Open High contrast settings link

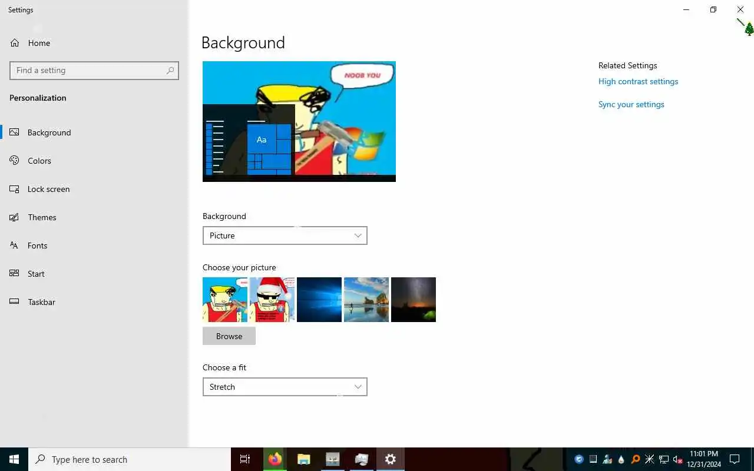click(638, 81)
